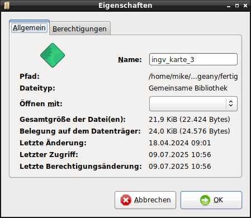This screenshot has height=218, width=251.
Task: Click the path /home/mike/...geany/fertig
Action: click(x=193, y=77)
